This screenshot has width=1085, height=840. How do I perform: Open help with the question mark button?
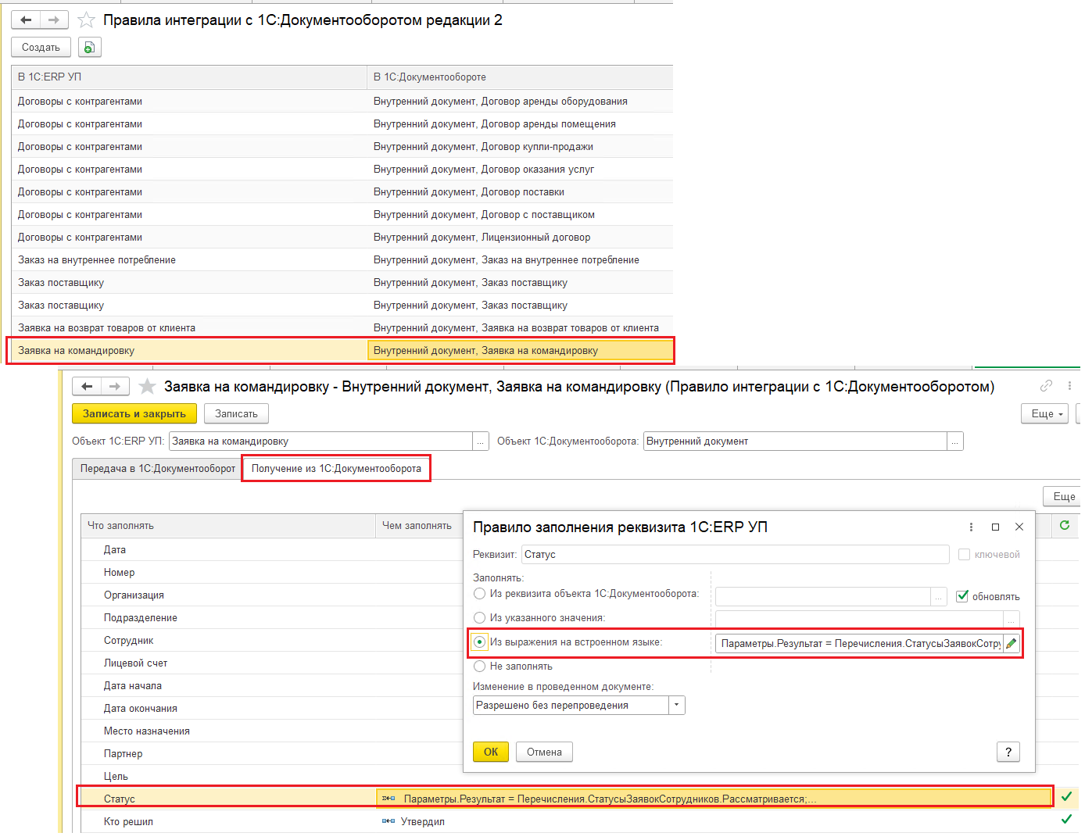point(1008,752)
